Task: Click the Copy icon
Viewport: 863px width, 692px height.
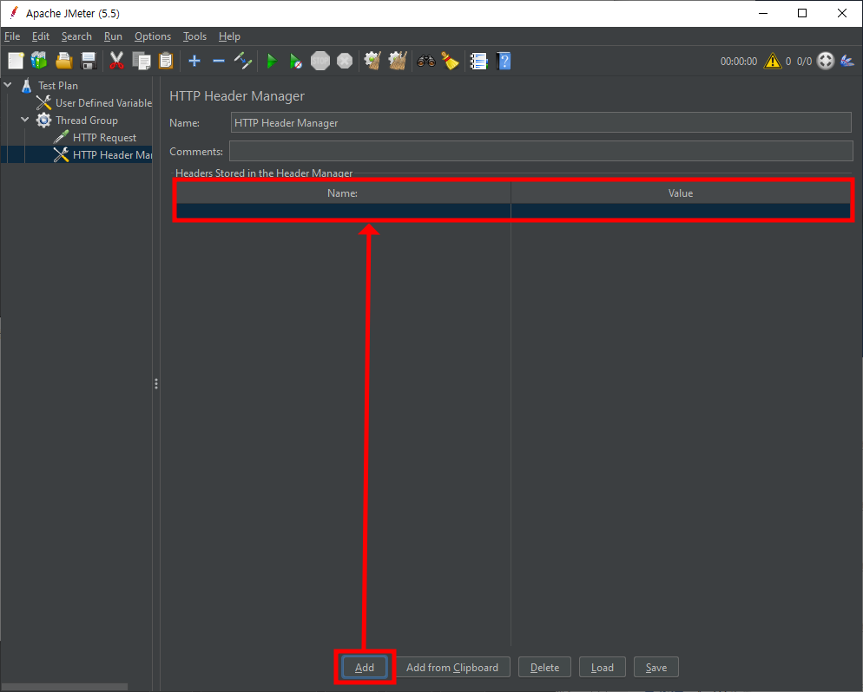Action: (142, 61)
